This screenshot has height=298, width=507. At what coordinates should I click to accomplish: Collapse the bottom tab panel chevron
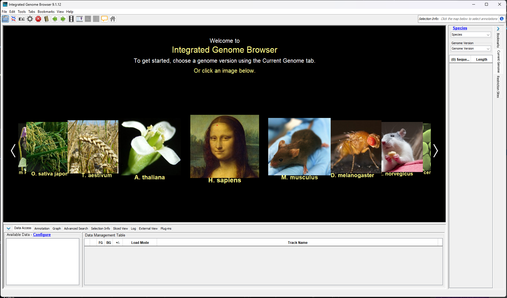(9, 228)
